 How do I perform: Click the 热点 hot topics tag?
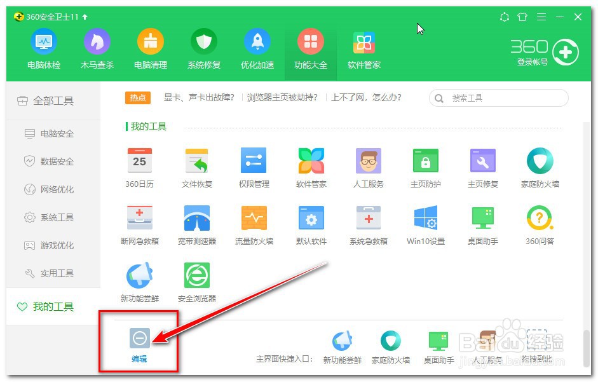tap(138, 98)
